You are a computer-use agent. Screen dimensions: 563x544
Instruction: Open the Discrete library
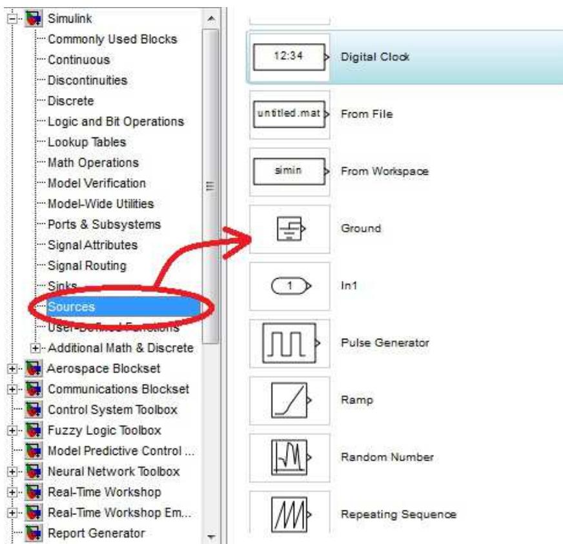pos(71,101)
